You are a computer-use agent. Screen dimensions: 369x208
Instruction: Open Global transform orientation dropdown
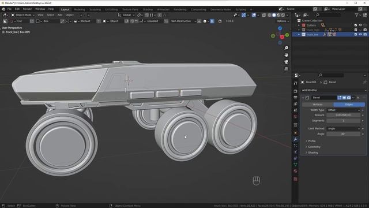126,15
